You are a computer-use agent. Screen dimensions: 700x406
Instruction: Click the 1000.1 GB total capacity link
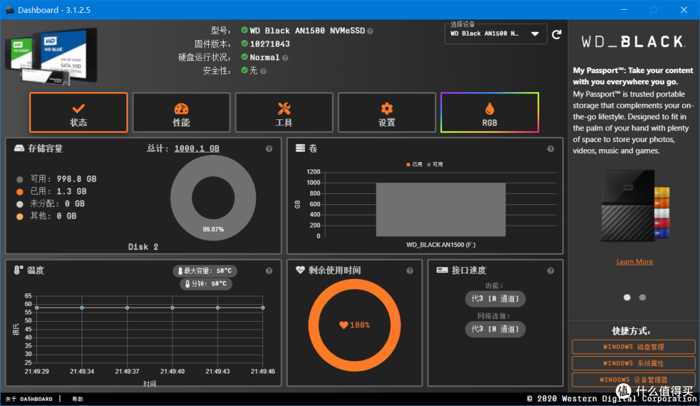(x=197, y=149)
